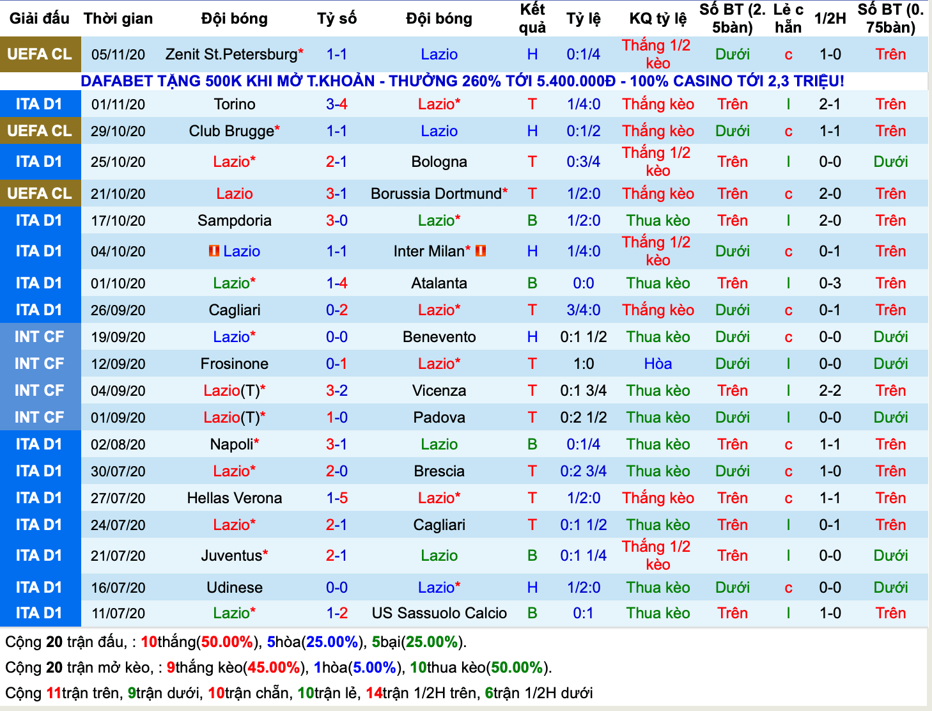Select the Atalanta team name
This screenshot has height=711, width=932.
pos(439,283)
